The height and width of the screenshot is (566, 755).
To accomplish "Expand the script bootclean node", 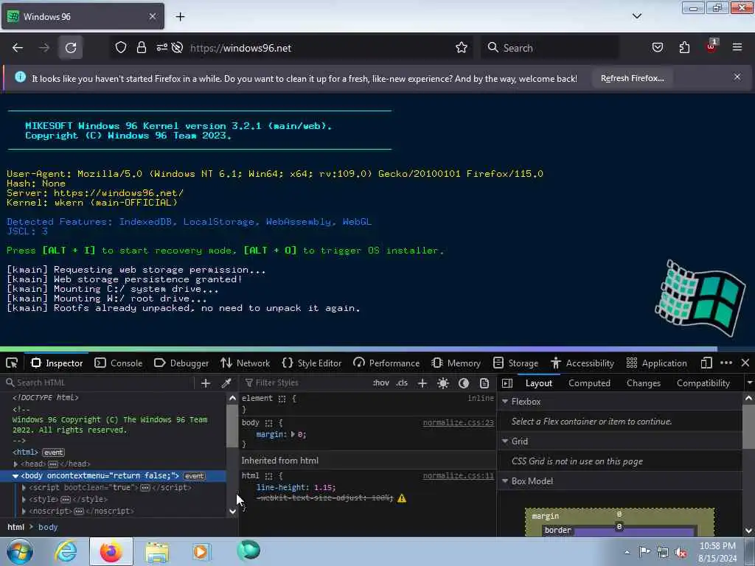I will (x=24, y=488).
